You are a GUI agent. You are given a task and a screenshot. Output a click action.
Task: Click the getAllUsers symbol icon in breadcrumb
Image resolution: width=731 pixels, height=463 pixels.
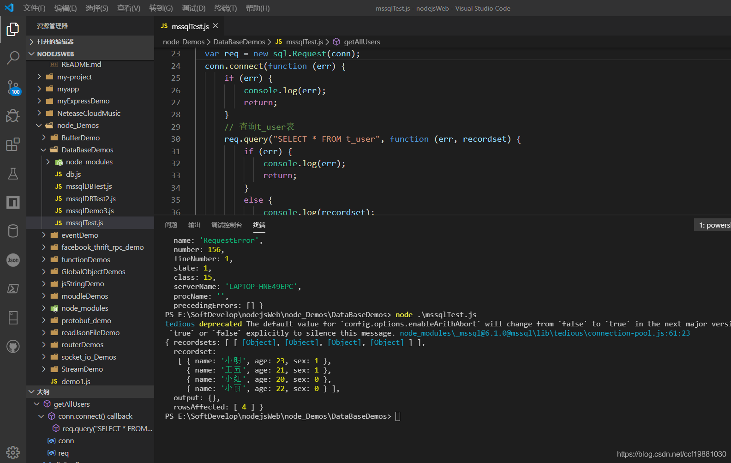pyautogui.click(x=336, y=42)
